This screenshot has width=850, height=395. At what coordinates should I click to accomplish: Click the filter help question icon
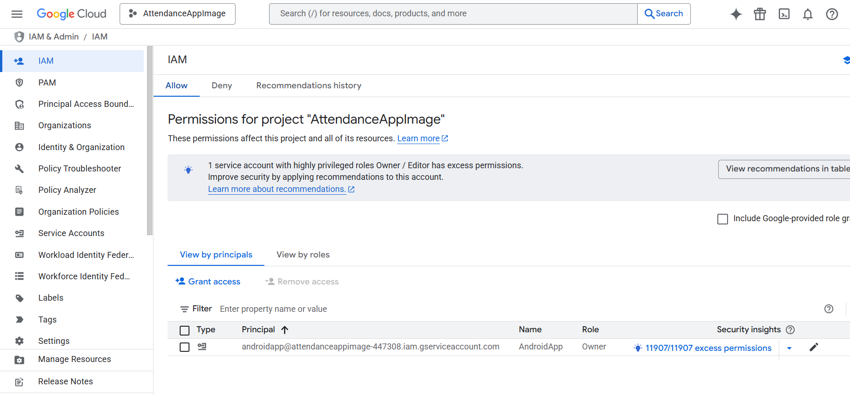pyautogui.click(x=829, y=309)
